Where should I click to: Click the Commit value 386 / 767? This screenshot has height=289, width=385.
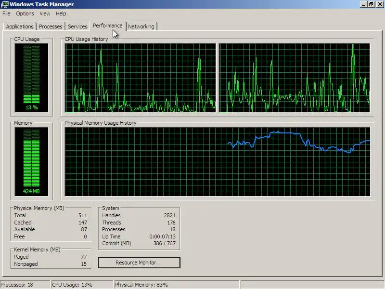tap(165, 244)
